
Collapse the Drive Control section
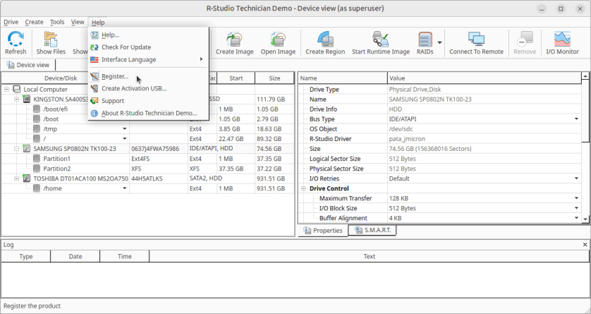(x=303, y=188)
